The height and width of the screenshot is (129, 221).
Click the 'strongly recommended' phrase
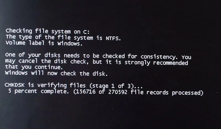click(156, 63)
